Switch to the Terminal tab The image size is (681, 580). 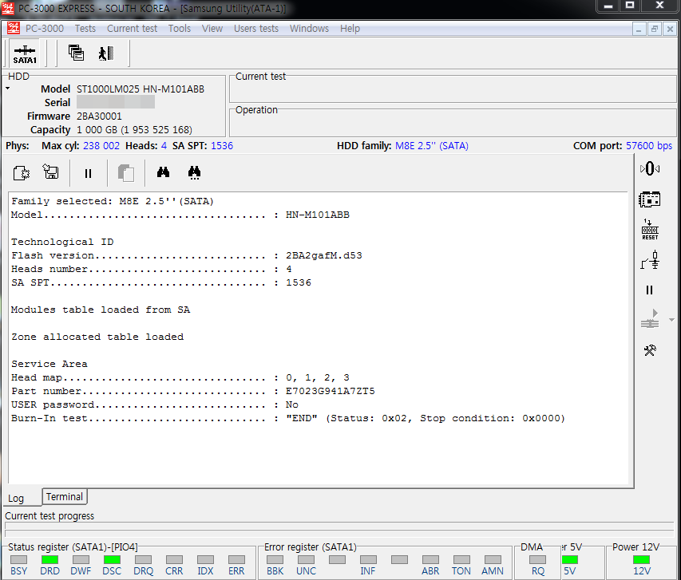coord(65,497)
